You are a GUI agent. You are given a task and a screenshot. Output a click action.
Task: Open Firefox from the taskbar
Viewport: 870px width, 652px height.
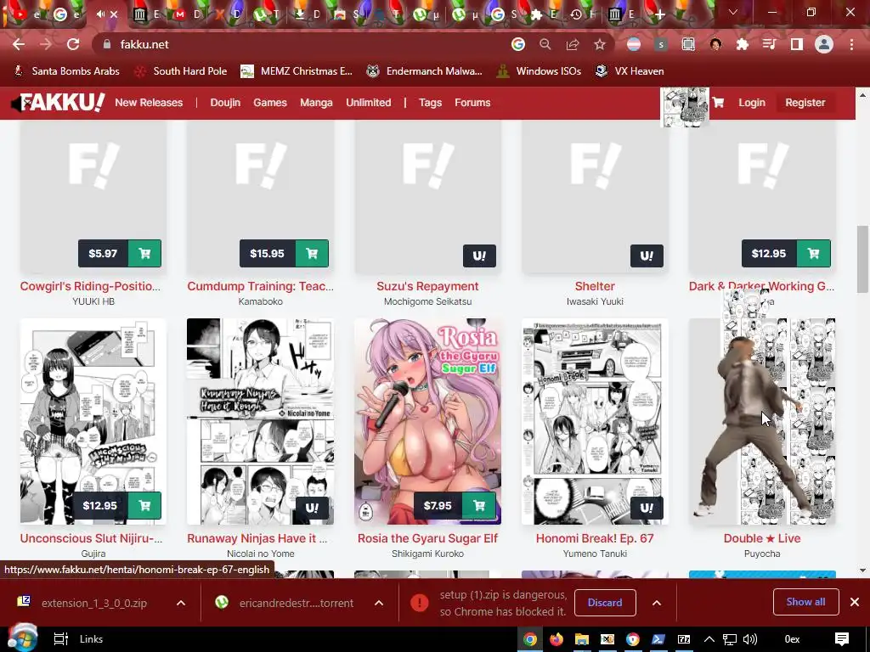tap(556, 639)
